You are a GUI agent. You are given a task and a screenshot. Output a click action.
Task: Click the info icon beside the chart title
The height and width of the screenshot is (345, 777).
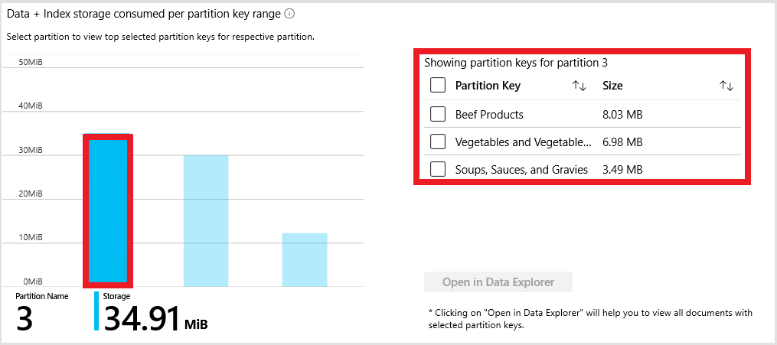(289, 14)
